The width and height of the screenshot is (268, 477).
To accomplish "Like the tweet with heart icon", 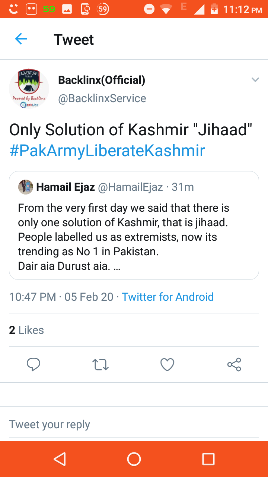I will pos(167,364).
